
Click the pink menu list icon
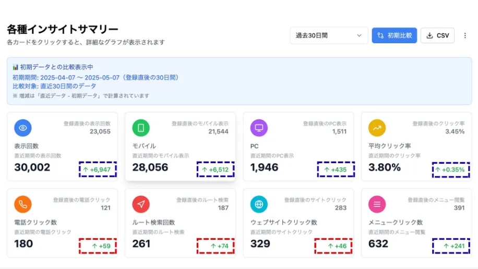click(377, 204)
